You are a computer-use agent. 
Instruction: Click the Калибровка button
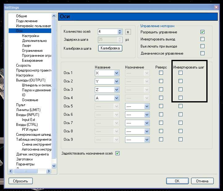click(x=110, y=48)
